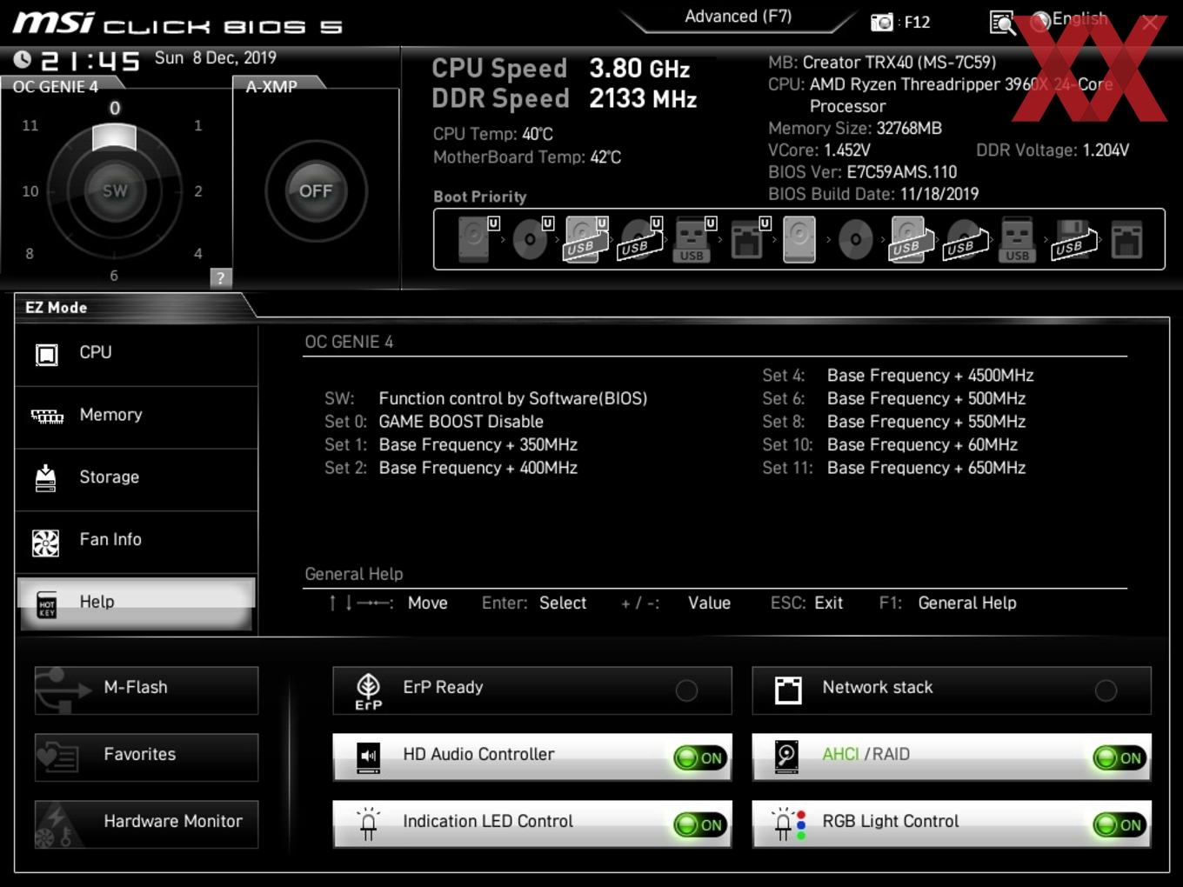Screen dimensions: 1183x887
Task: Enable the Network stack radio indicator
Action: [x=1106, y=690]
